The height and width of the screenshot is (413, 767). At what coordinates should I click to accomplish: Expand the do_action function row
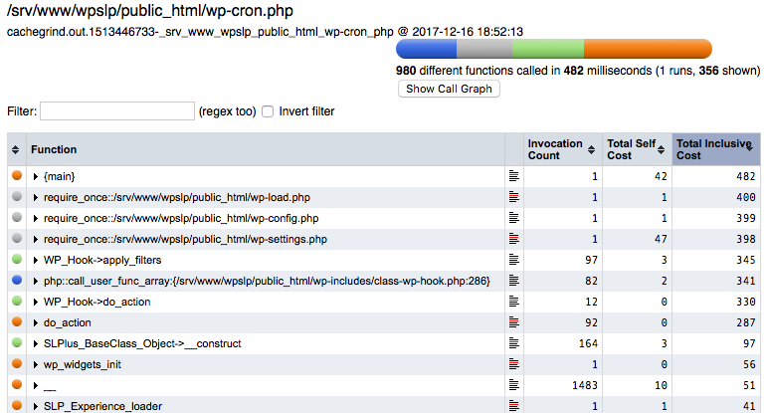tap(35, 323)
